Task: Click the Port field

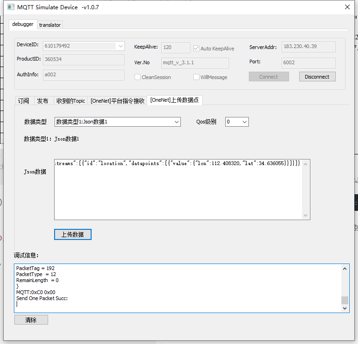Action: 309,63
